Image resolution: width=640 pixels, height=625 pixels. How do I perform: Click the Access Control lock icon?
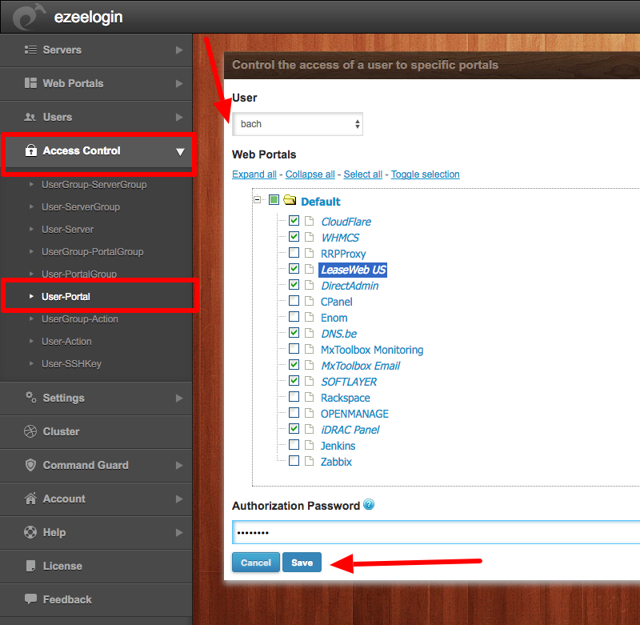click(31, 150)
